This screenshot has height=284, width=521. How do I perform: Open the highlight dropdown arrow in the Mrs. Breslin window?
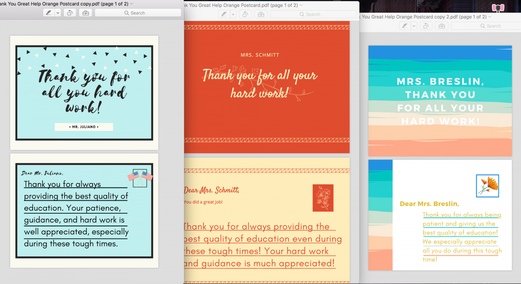point(414,26)
